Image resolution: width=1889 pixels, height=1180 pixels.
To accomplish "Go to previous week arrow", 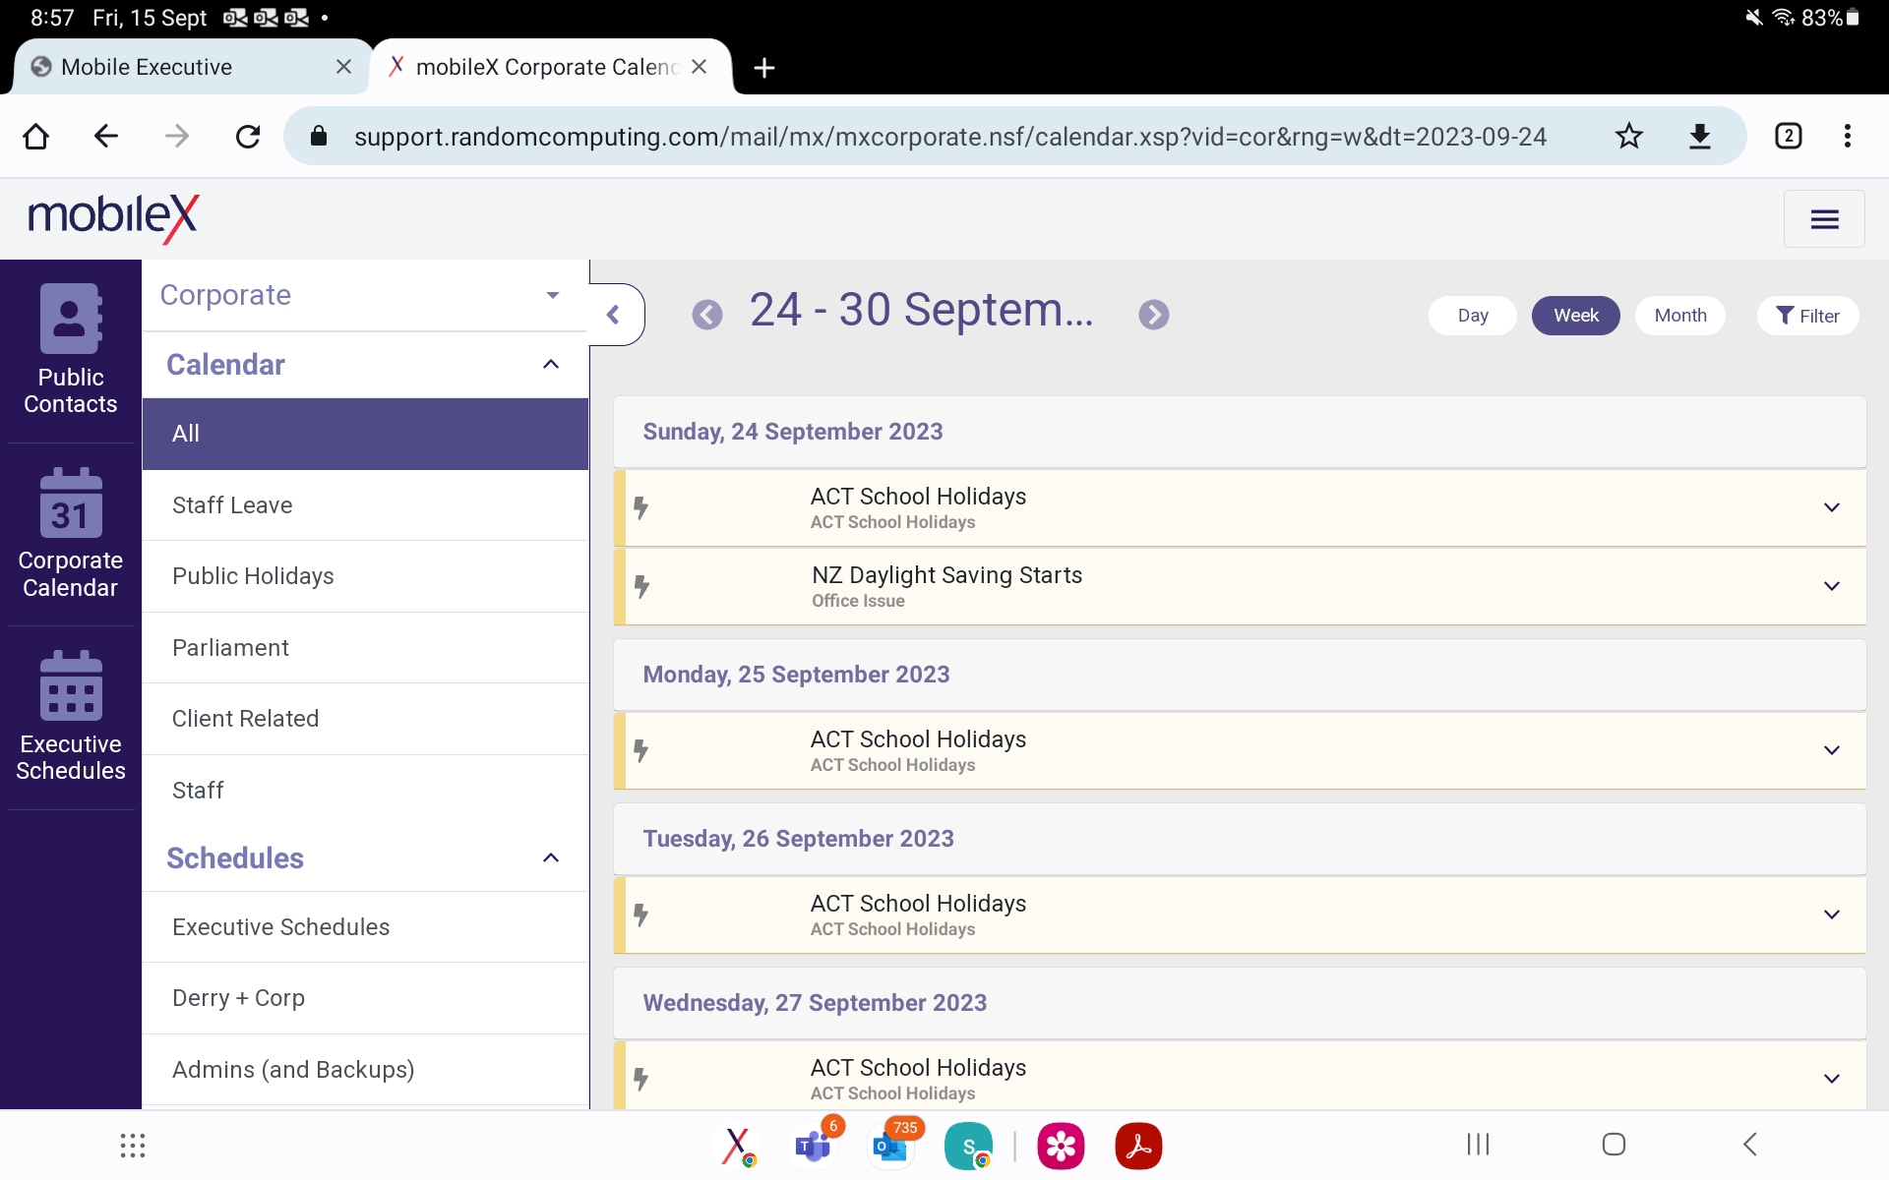I will coord(706,315).
